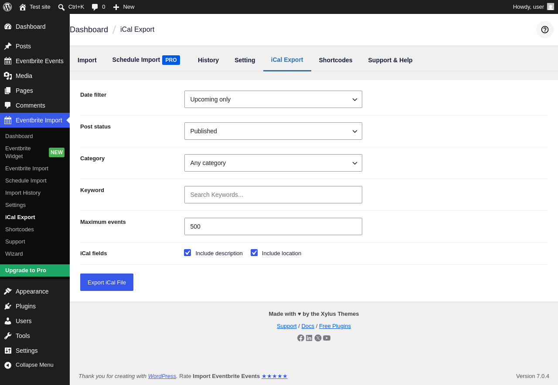This screenshot has width=558, height=385.
Task: Click the Collapse Menu arrow icon
Action: click(8, 365)
